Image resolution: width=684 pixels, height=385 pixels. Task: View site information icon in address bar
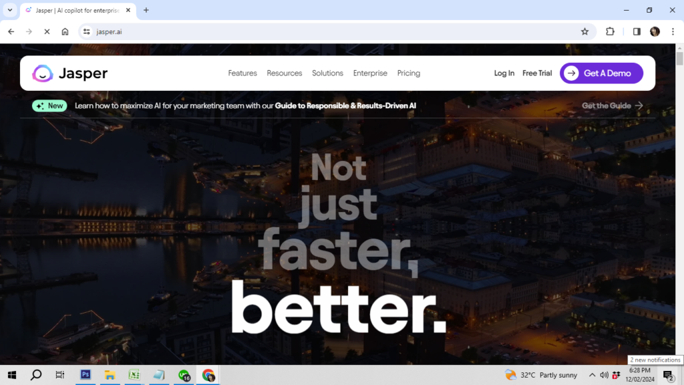(x=86, y=31)
